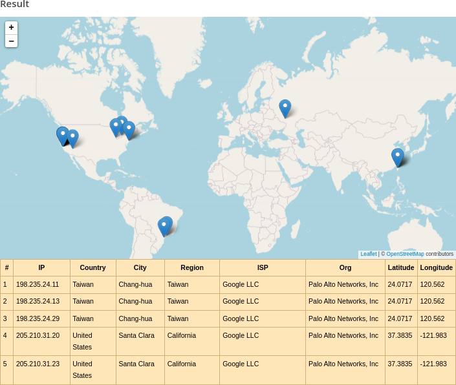Click the Longitude column header
The height and width of the screenshot is (385, 456).
tap(436, 267)
